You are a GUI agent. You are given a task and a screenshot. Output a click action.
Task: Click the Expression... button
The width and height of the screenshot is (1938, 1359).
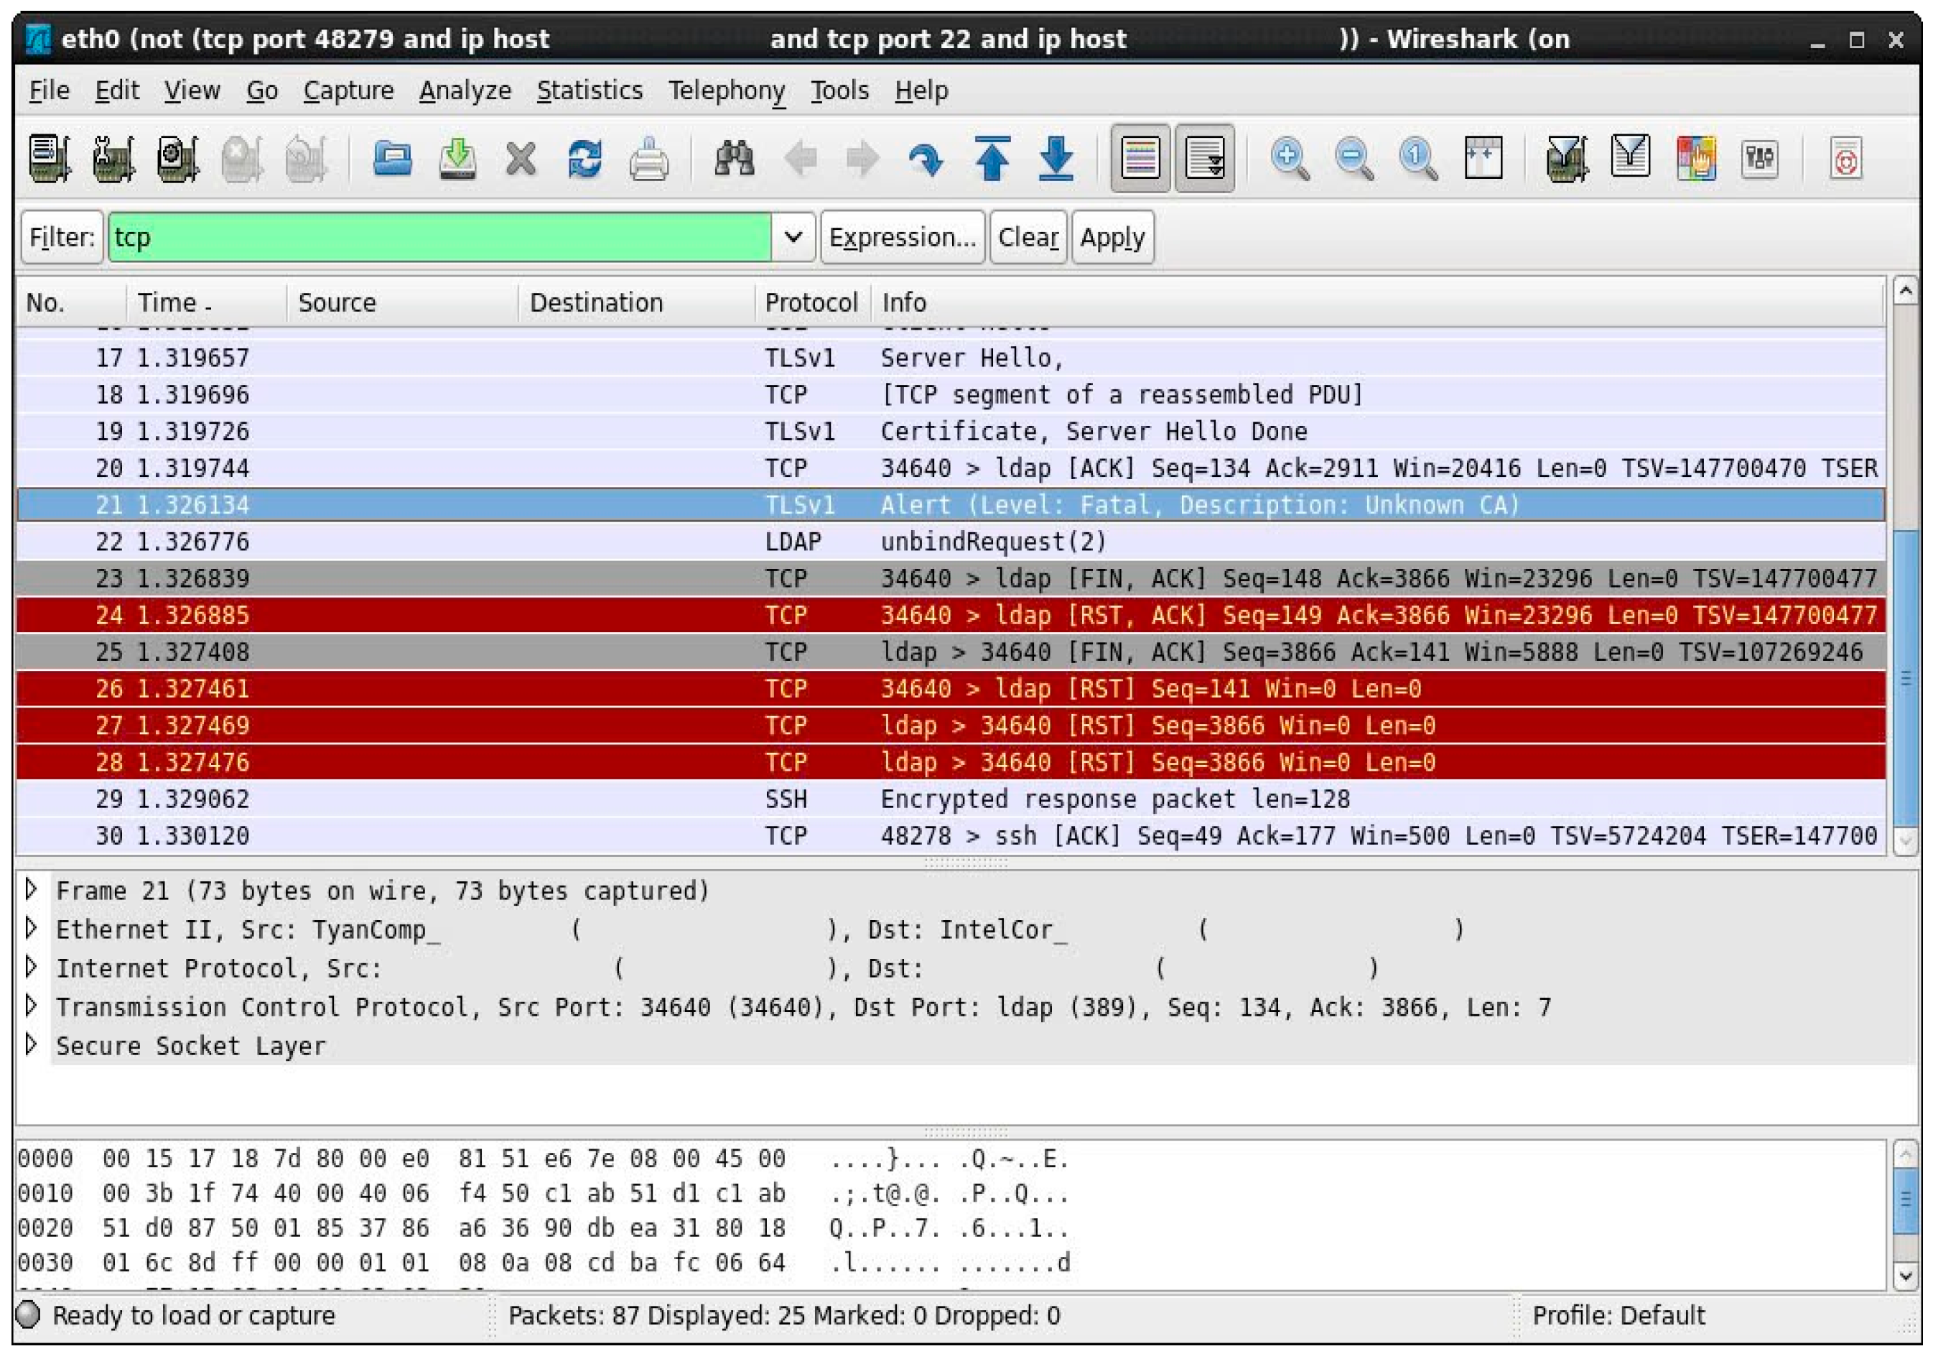pyautogui.click(x=901, y=237)
